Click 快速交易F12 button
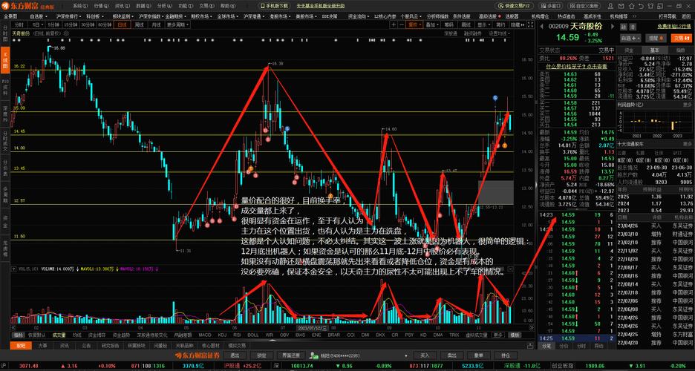Screen dimensions: 695x371 (513, 6)
